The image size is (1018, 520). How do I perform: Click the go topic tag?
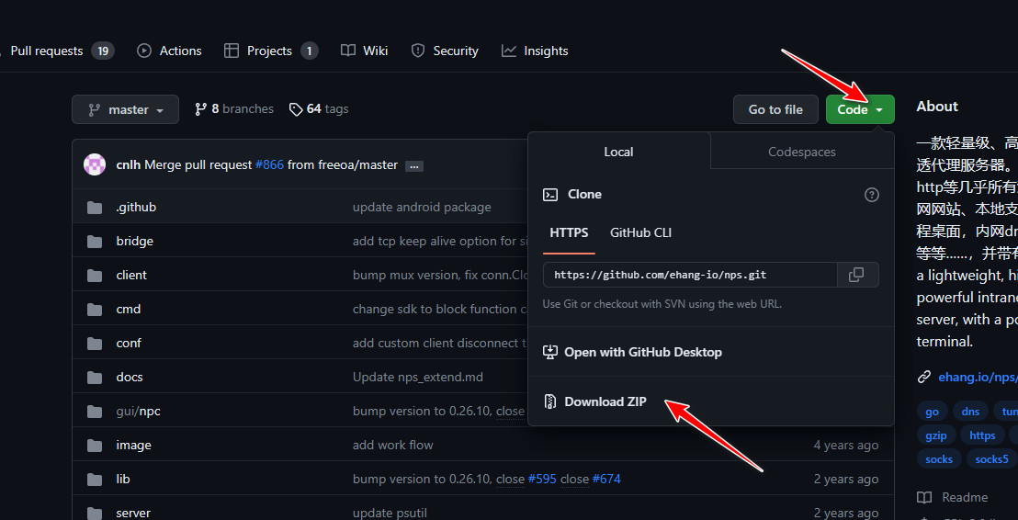click(x=933, y=412)
